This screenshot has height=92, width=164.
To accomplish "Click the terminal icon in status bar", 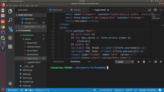I will (x=95, y=90).
